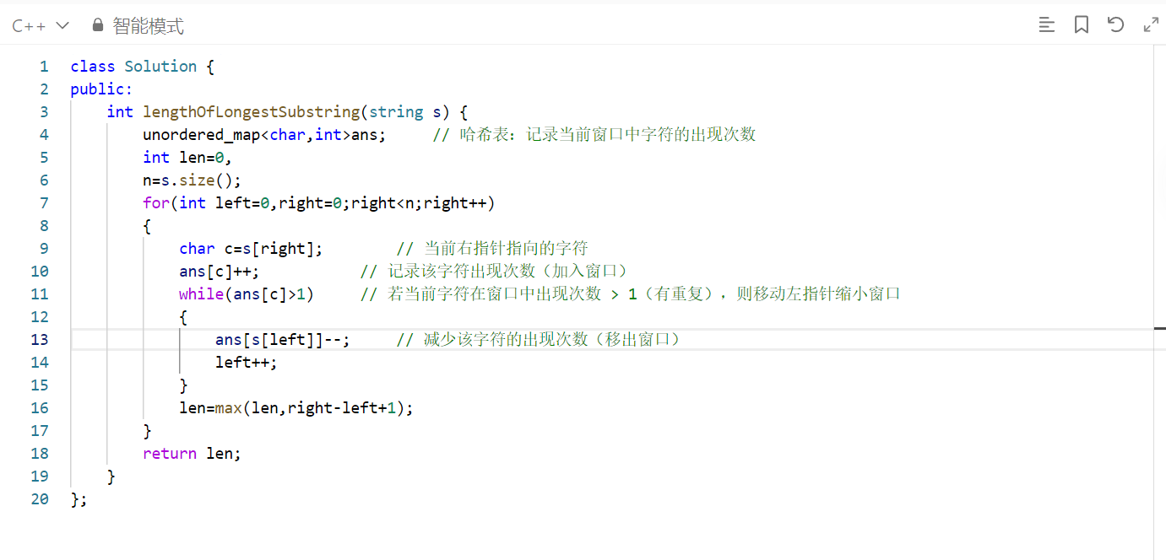1166x560 pixels.
Task: Click 'ans[s[left]]--;' on line 13
Action: (283, 340)
